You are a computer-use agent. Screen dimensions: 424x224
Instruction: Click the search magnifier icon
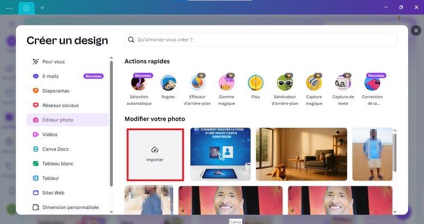[x=131, y=40]
